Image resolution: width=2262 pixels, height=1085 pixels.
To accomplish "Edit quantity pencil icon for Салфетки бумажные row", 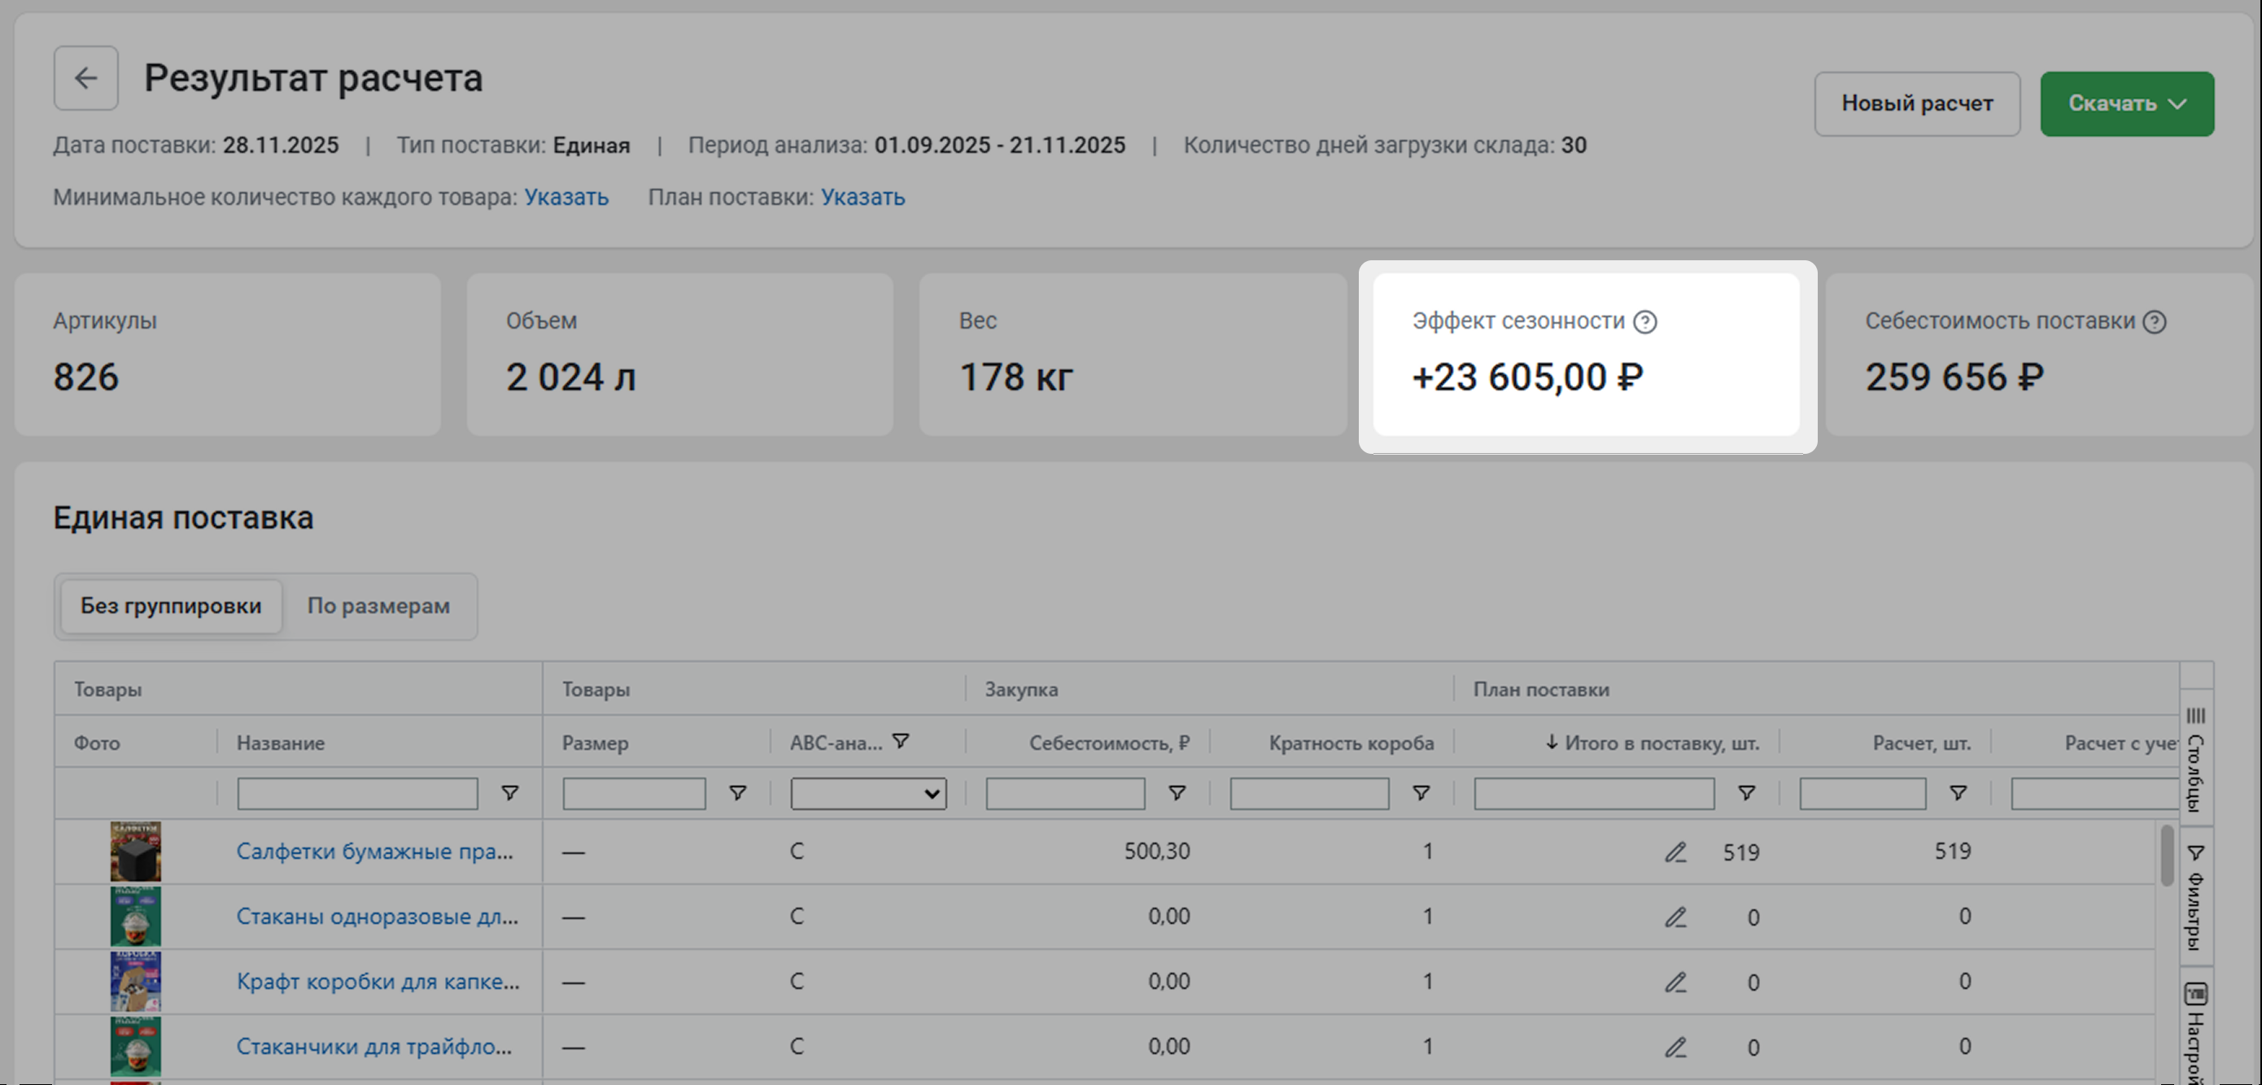I will click(x=1675, y=852).
